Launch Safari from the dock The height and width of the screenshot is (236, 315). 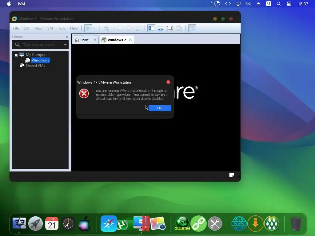coord(109,223)
